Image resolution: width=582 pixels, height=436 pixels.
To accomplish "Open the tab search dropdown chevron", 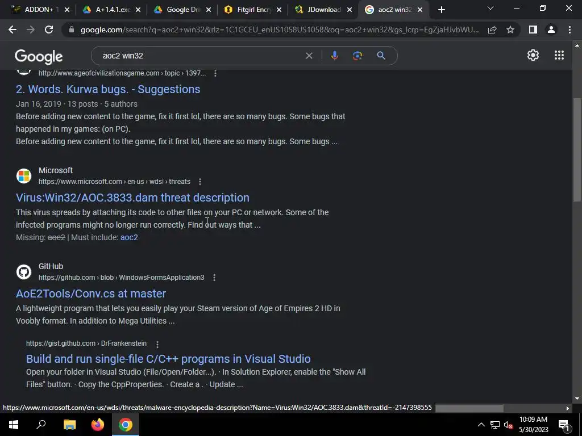I will point(490,8).
